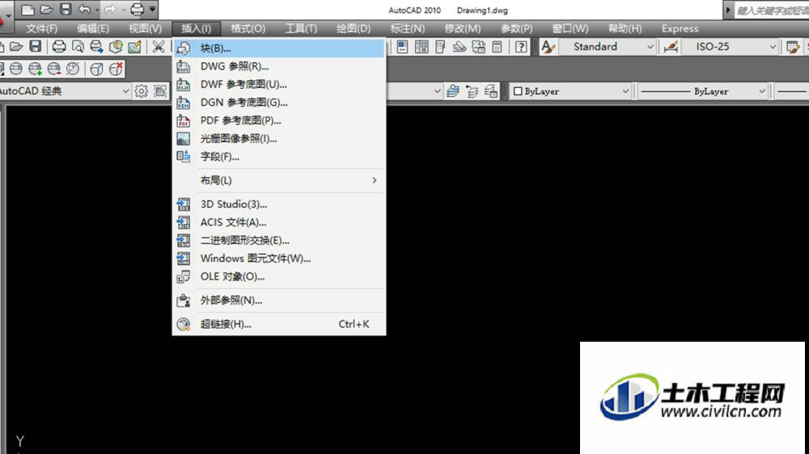809x454 pixels.
Task: Click the green plus sphere icon
Action: [x=35, y=69]
